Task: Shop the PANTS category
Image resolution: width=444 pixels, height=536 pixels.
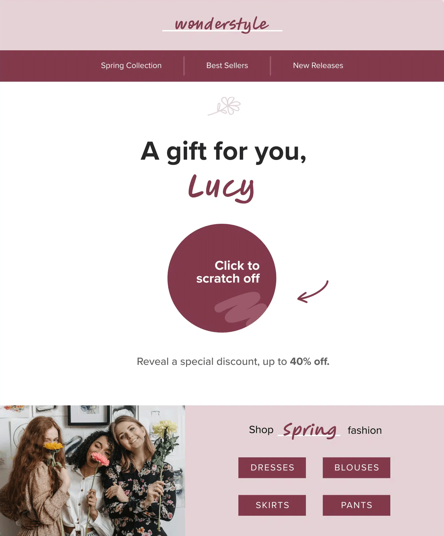Action: [x=357, y=505]
